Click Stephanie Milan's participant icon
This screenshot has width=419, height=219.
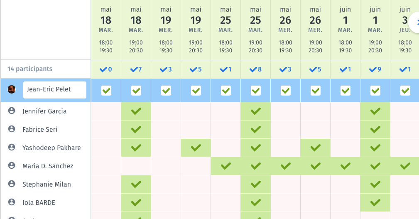pos(12,184)
